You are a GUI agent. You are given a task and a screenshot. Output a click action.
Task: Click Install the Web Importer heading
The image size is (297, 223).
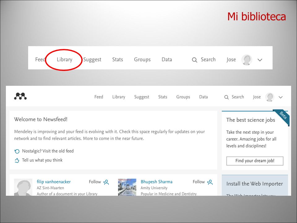pos(255,184)
